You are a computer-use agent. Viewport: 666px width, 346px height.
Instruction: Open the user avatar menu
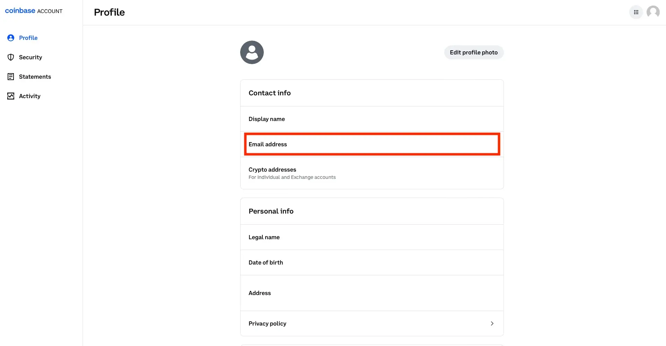(653, 12)
